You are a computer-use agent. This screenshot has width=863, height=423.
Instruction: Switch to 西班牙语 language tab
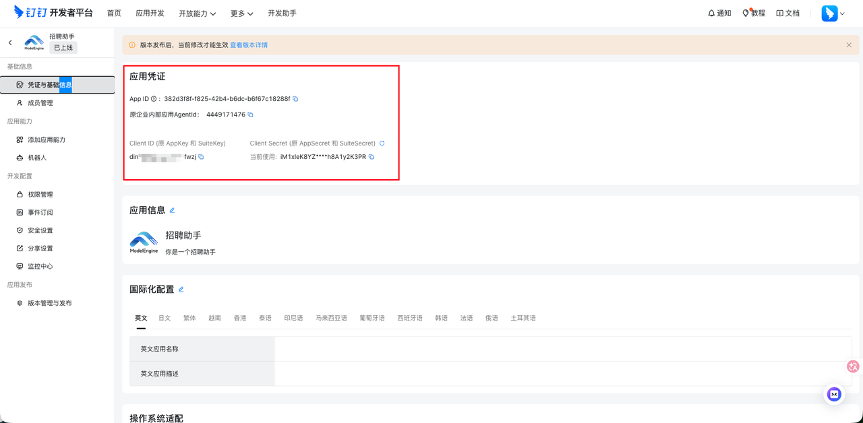[410, 318]
